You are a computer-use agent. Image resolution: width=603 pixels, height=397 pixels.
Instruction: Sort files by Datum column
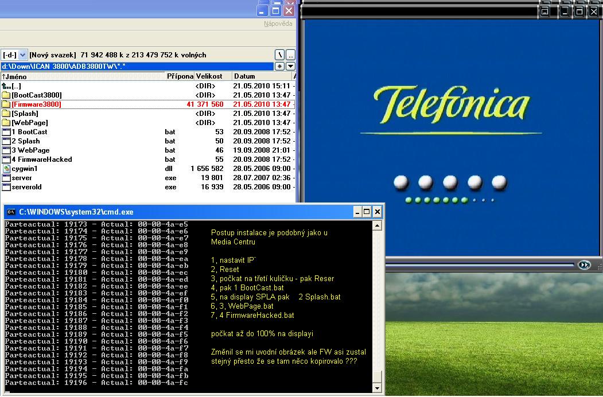(262, 76)
